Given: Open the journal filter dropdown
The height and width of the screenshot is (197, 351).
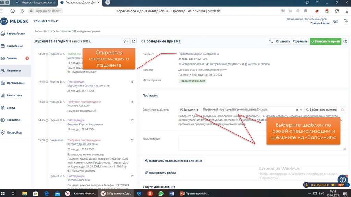Looking at the screenshot, I should click(126, 41).
